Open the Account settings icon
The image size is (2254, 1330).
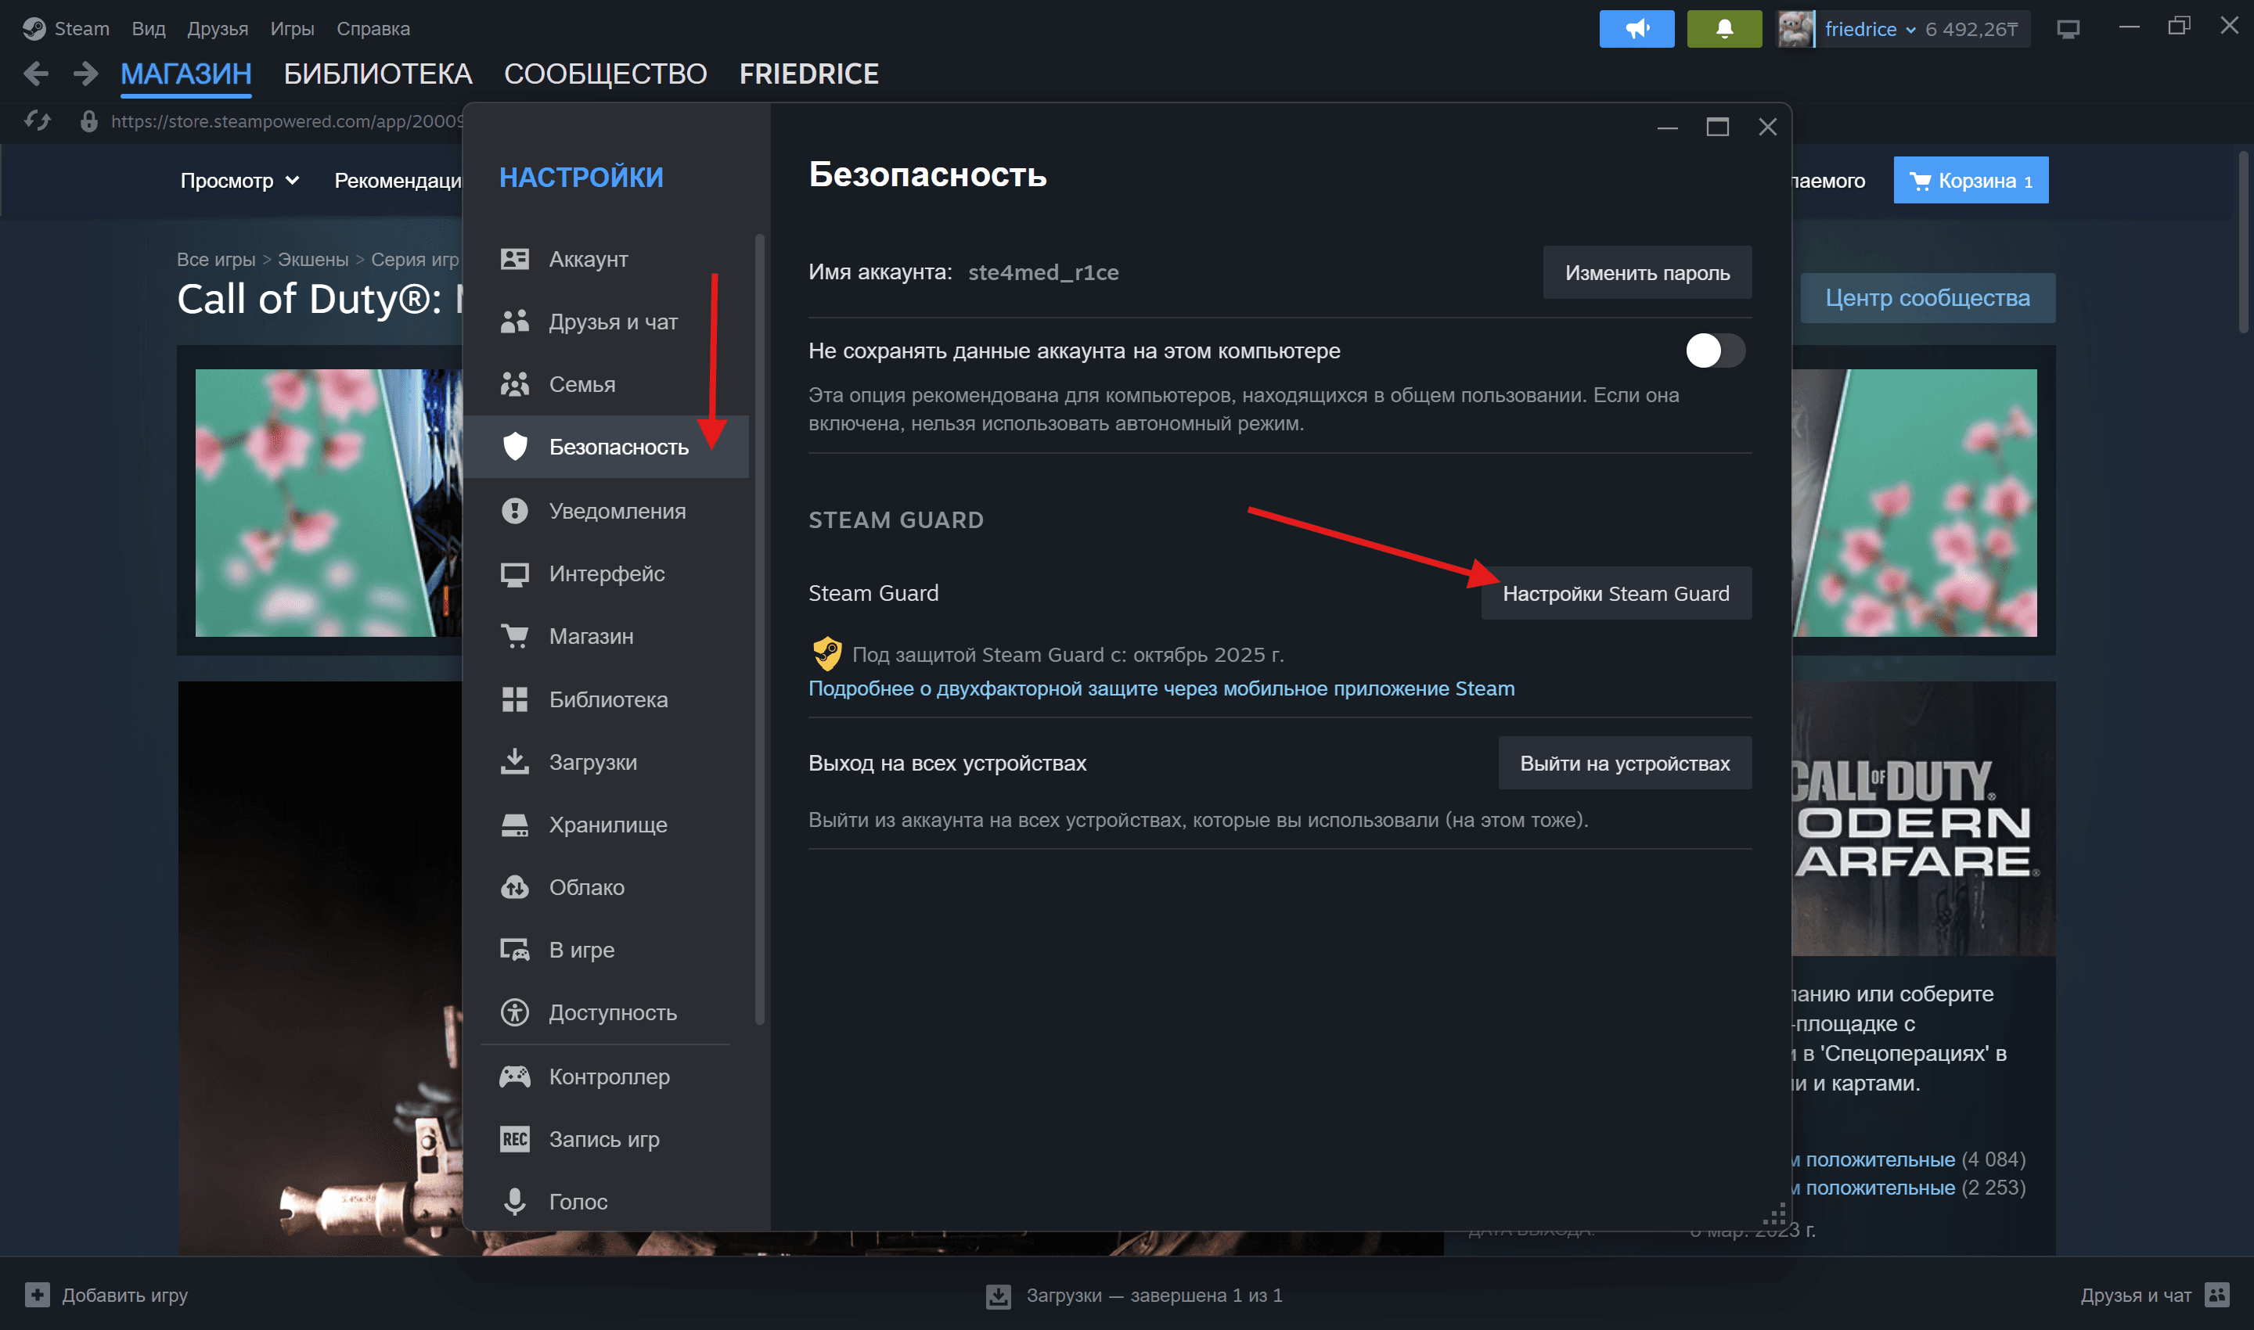coord(515,259)
